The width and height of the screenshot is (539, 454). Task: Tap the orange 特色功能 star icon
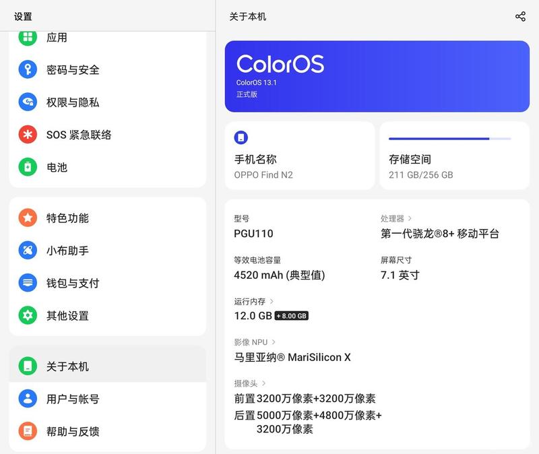pyautogui.click(x=28, y=218)
